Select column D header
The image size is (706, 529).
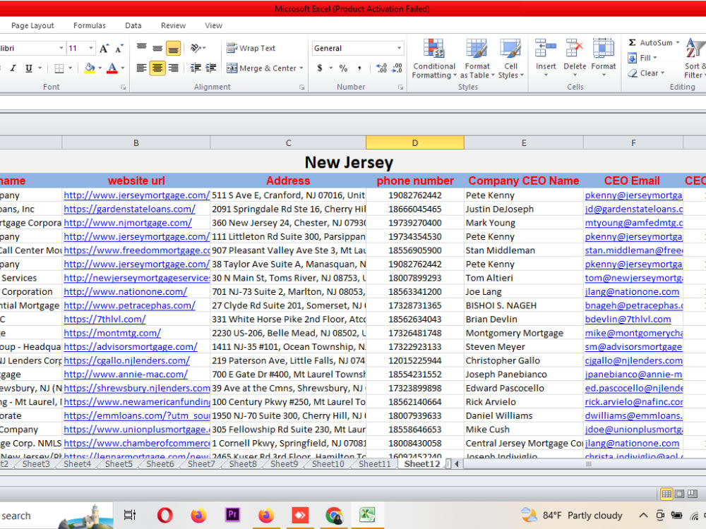[414, 142]
